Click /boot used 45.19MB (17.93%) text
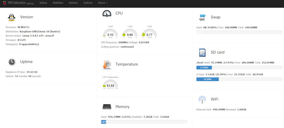The height and width of the screenshot is (128, 284). coord(223,63)
